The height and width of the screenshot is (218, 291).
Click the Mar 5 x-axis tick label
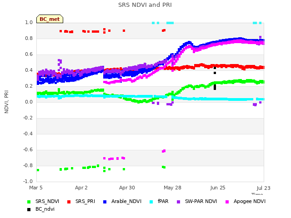[x=36, y=188]
